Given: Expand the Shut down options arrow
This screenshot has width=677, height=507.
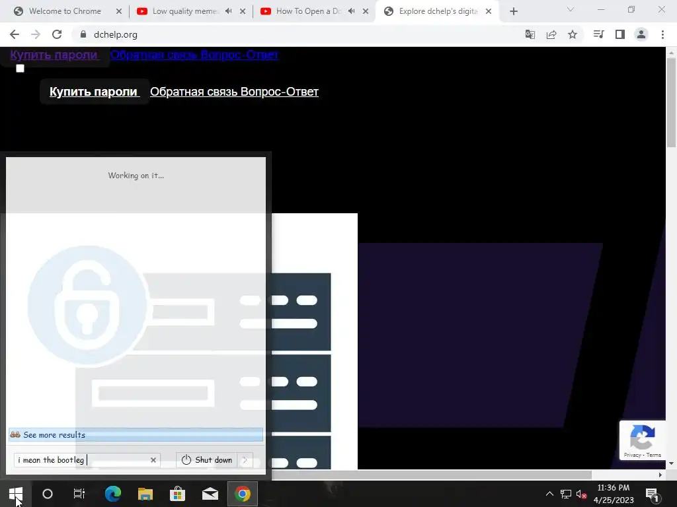Looking at the screenshot, I should pos(245,460).
